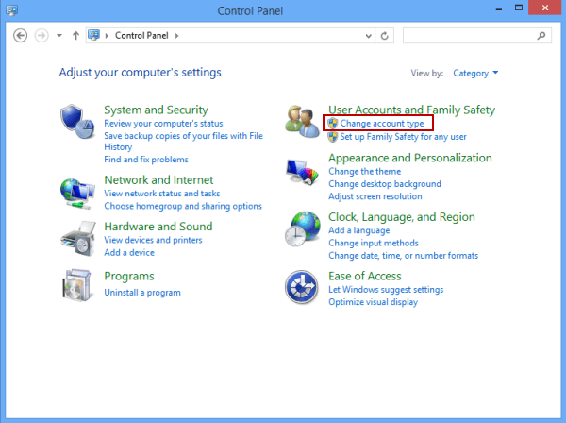Open the Programs category
The height and width of the screenshot is (423, 566).
129,277
